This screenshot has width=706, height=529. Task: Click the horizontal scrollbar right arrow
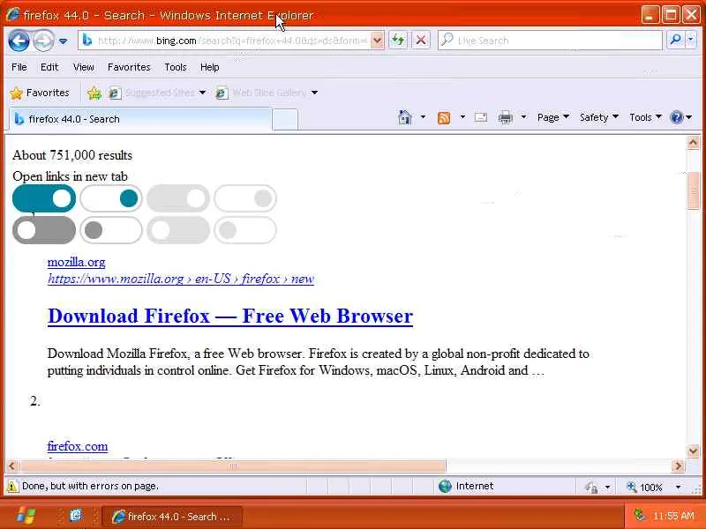pos(678,466)
